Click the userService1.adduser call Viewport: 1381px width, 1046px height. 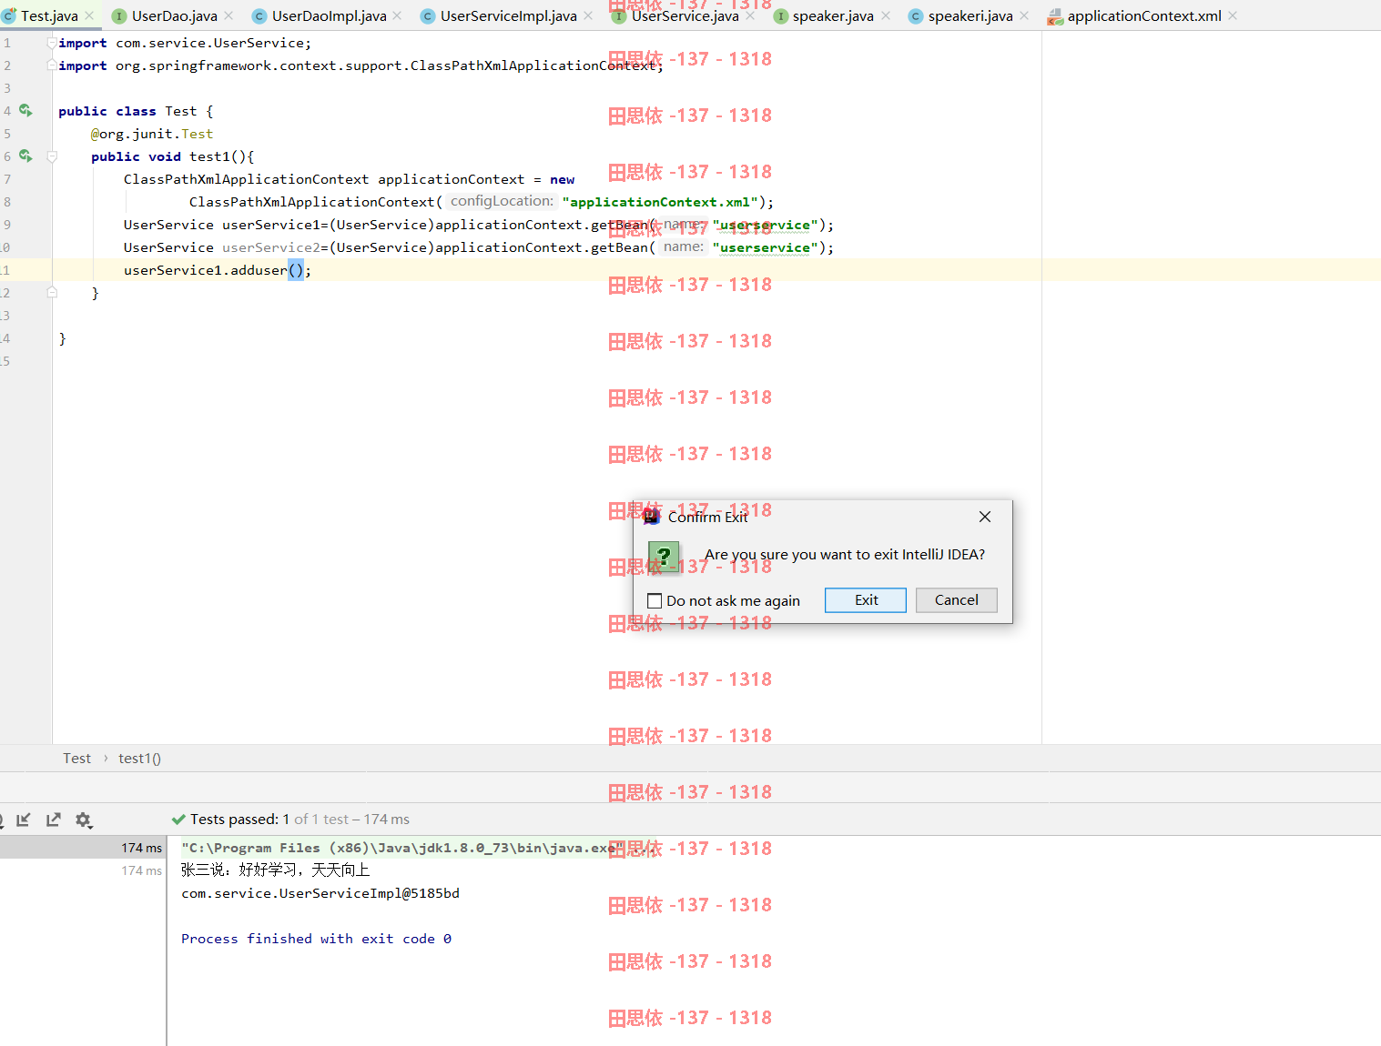point(218,270)
